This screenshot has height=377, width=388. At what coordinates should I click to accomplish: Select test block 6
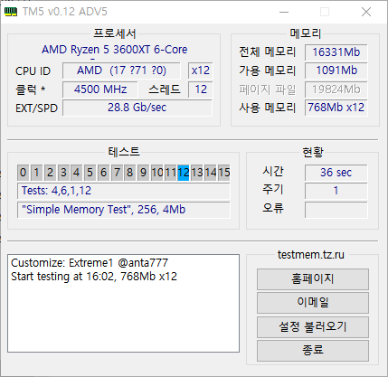(x=103, y=173)
